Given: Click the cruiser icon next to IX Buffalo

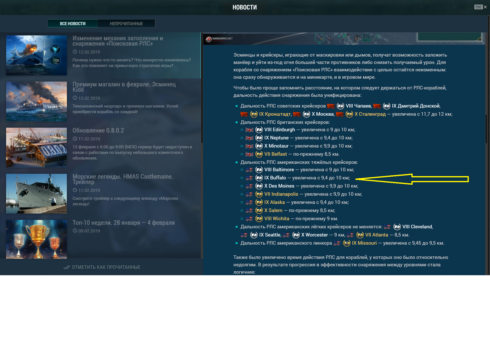Looking at the screenshot, I should [x=259, y=178].
